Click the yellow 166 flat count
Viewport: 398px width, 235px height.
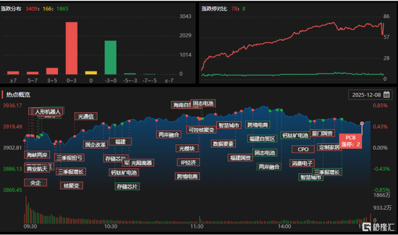(47, 9)
